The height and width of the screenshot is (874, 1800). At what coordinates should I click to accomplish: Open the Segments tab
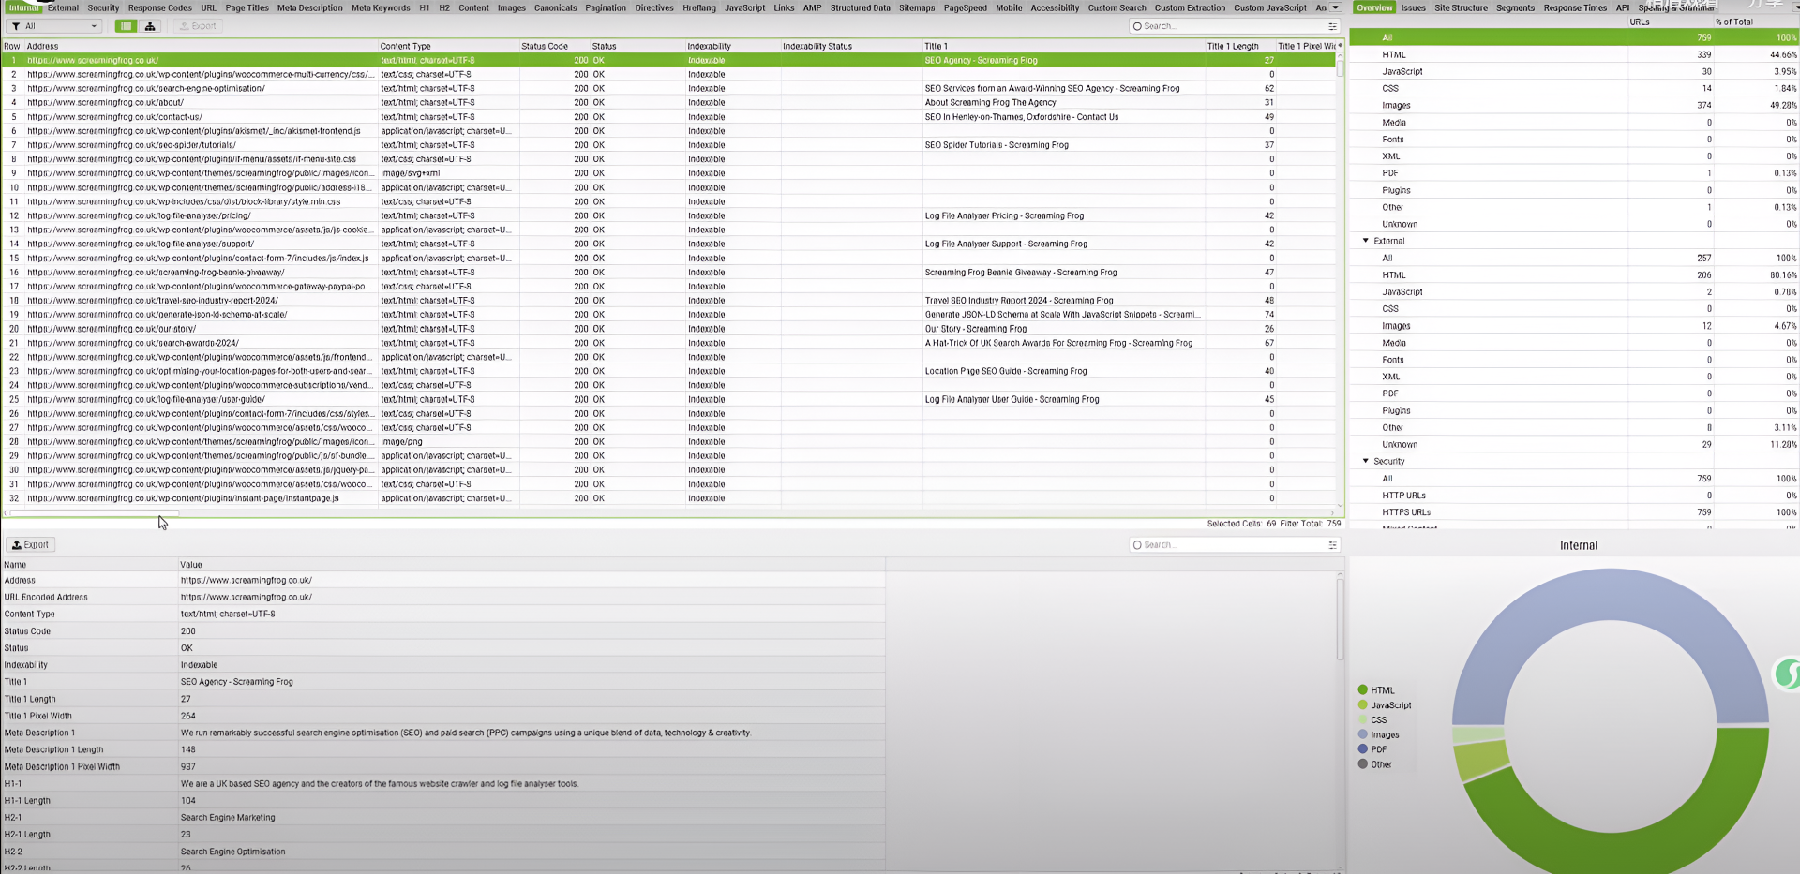(x=1515, y=7)
